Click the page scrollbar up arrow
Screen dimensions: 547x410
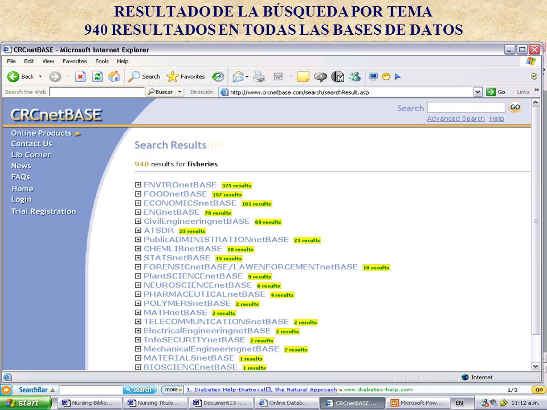tap(535, 102)
